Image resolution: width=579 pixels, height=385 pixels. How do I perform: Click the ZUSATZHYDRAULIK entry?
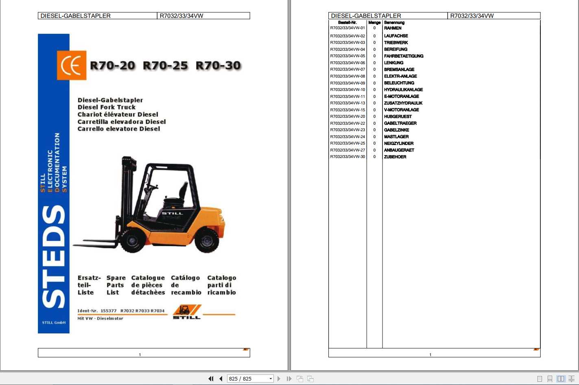[403, 103]
